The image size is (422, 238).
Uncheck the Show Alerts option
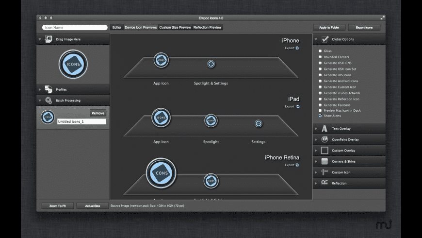[x=320, y=117]
